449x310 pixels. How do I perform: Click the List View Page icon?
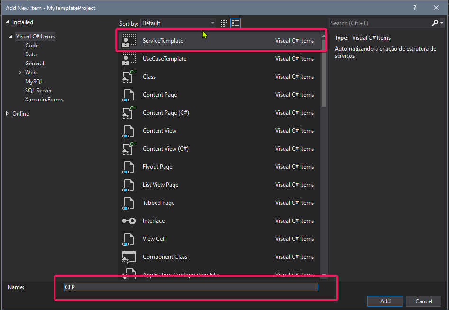click(128, 185)
